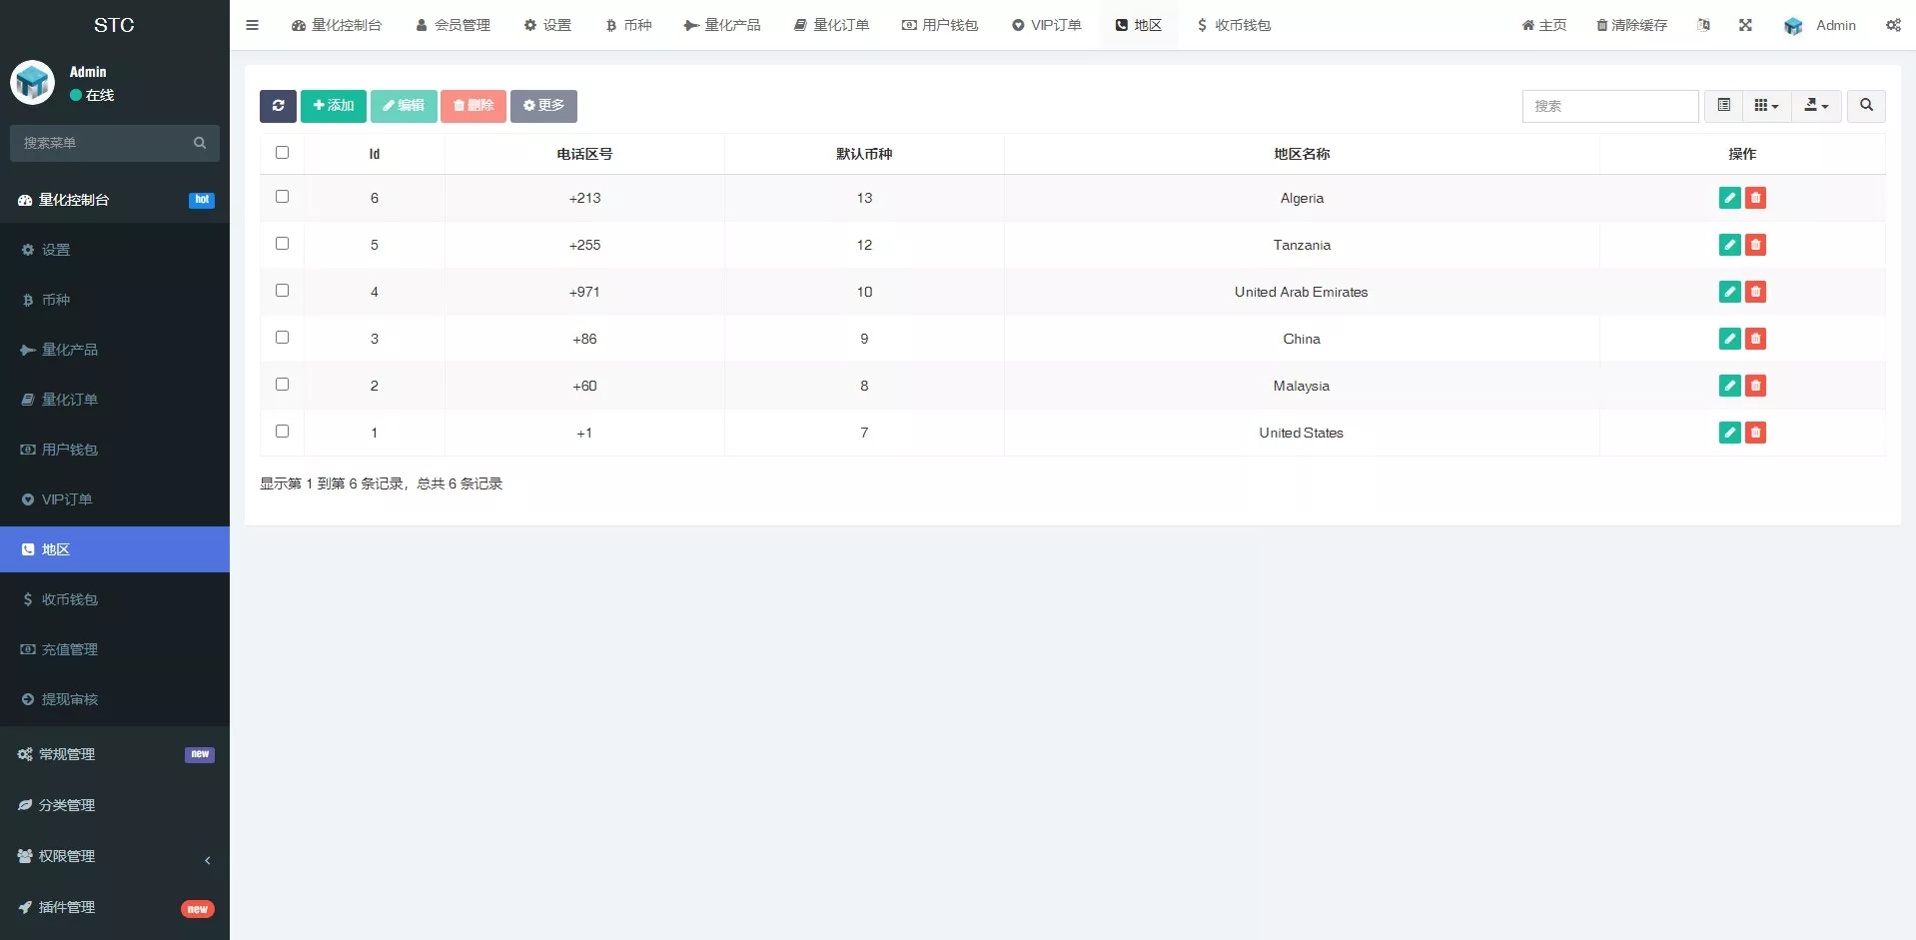Open the gears settings icon at top right
Screen dimensions: 1916x940
[x=1894, y=25]
